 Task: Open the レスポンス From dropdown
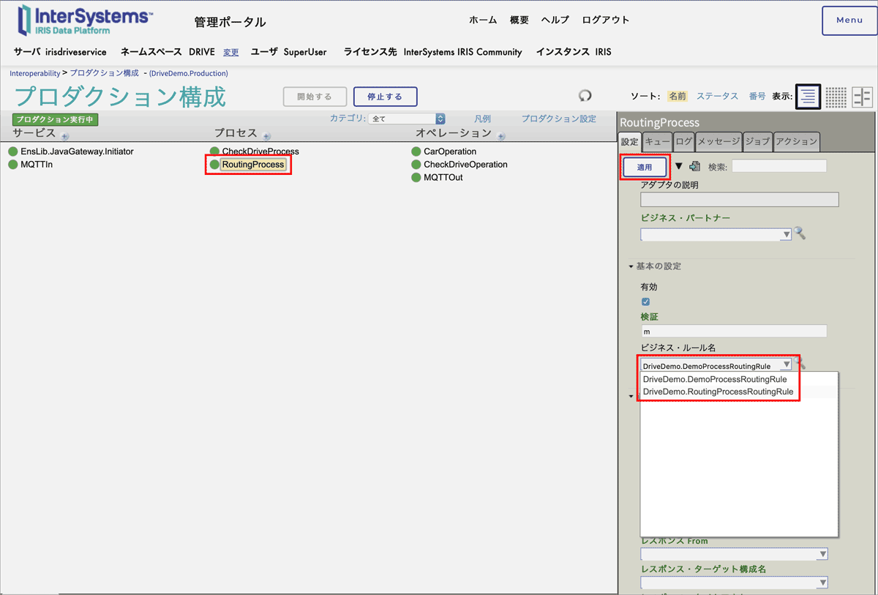tap(734, 554)
